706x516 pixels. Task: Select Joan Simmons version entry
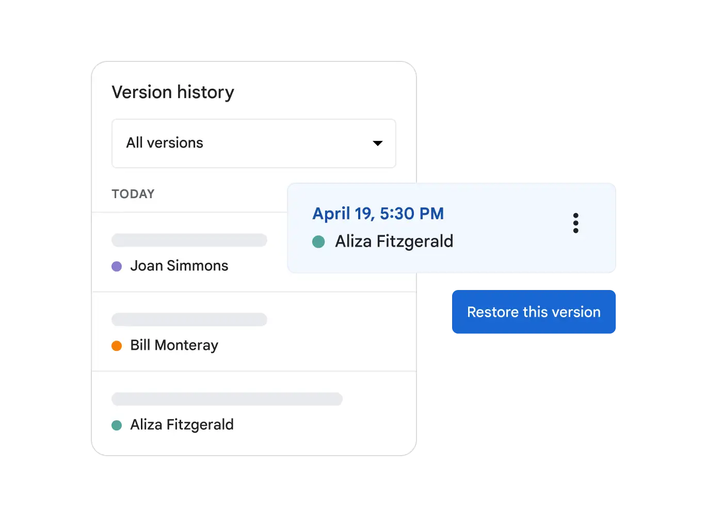179,266
